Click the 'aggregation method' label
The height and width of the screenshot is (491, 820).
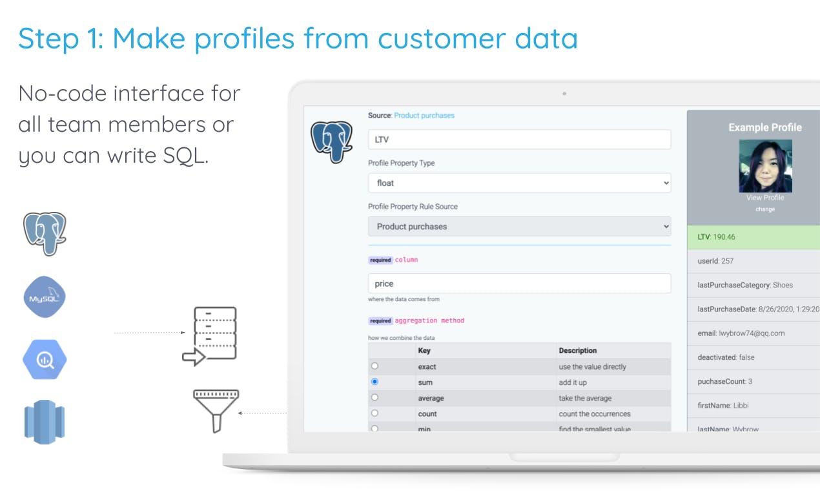coord(429,320)
